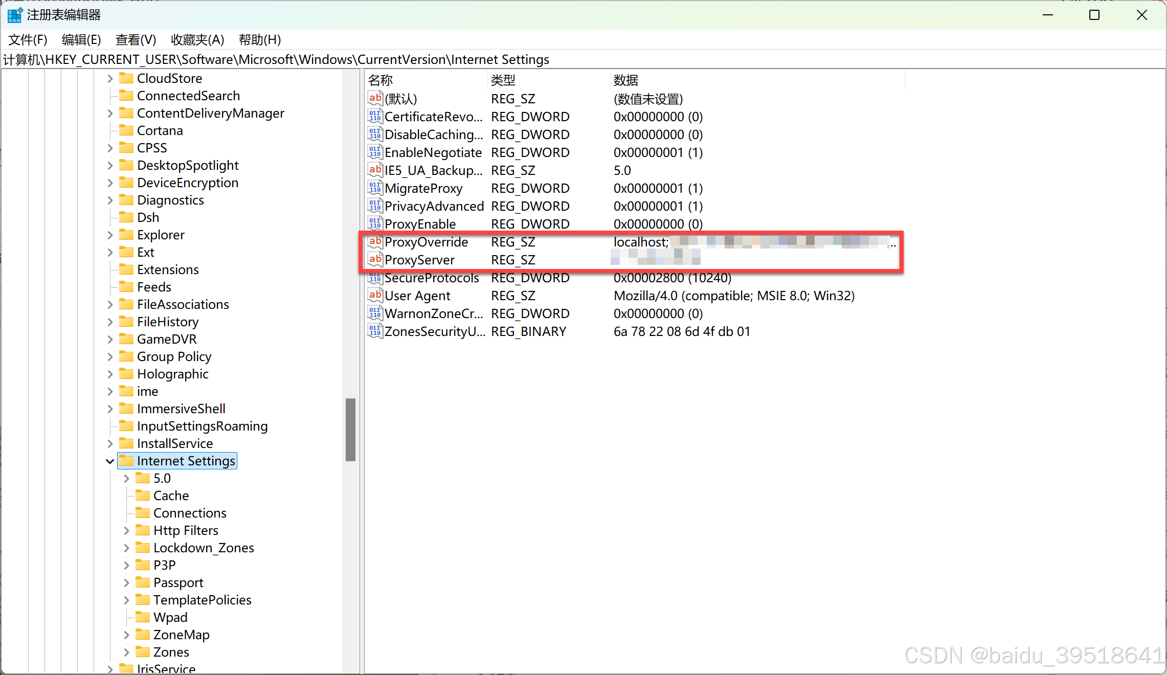Click the ZonesSecurityUpgrade binary value icon
1167x675 pixels.
click(375, 331)
